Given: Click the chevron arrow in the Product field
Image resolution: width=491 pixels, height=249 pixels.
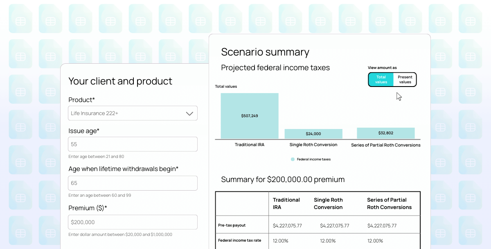Looking at the screenshot, I should point(189,113).
